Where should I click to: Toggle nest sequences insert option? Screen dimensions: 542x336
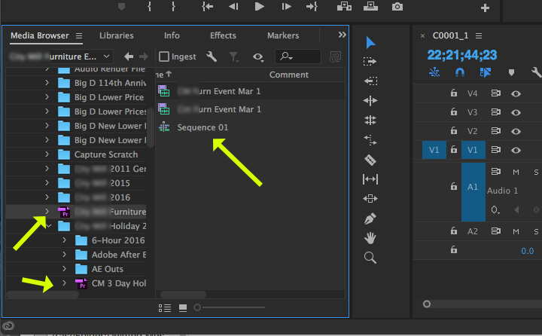pyautogui.click(x=434, y=72)
